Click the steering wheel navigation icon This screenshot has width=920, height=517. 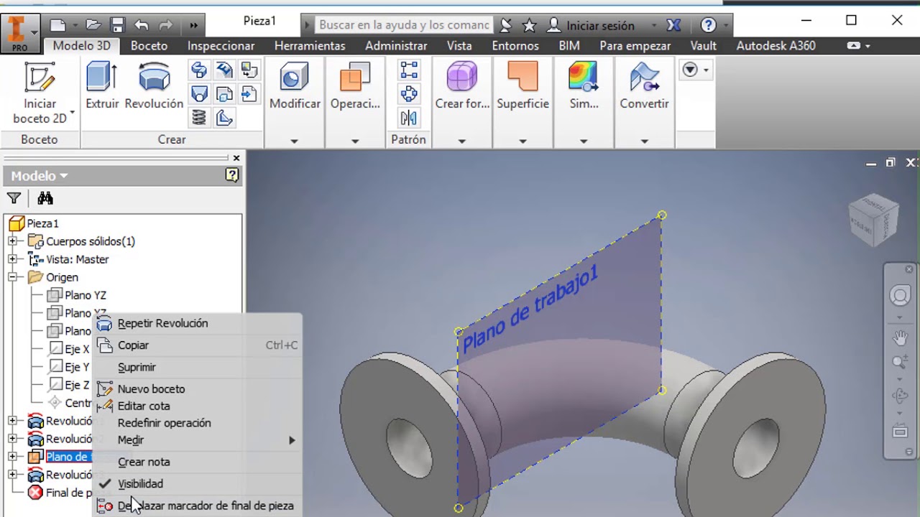coord(899,296)
